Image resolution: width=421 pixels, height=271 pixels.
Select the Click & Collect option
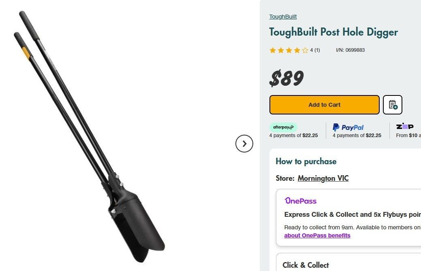click(x=306, y=265)
